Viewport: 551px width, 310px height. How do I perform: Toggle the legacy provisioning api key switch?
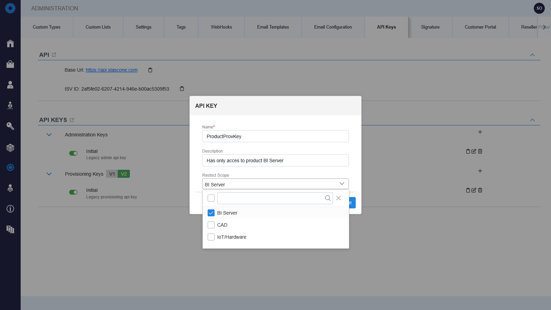(73, 192)
